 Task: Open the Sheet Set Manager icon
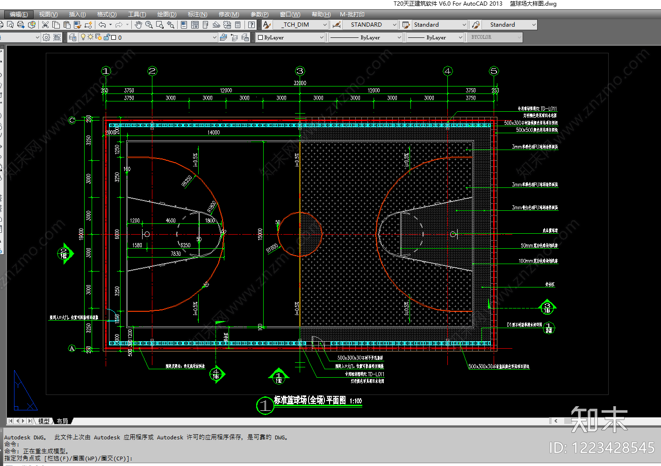point(216,24)
